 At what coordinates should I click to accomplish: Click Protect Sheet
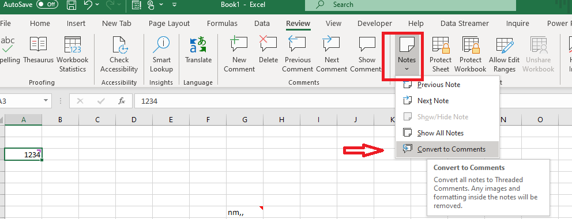tap(441, 54)
